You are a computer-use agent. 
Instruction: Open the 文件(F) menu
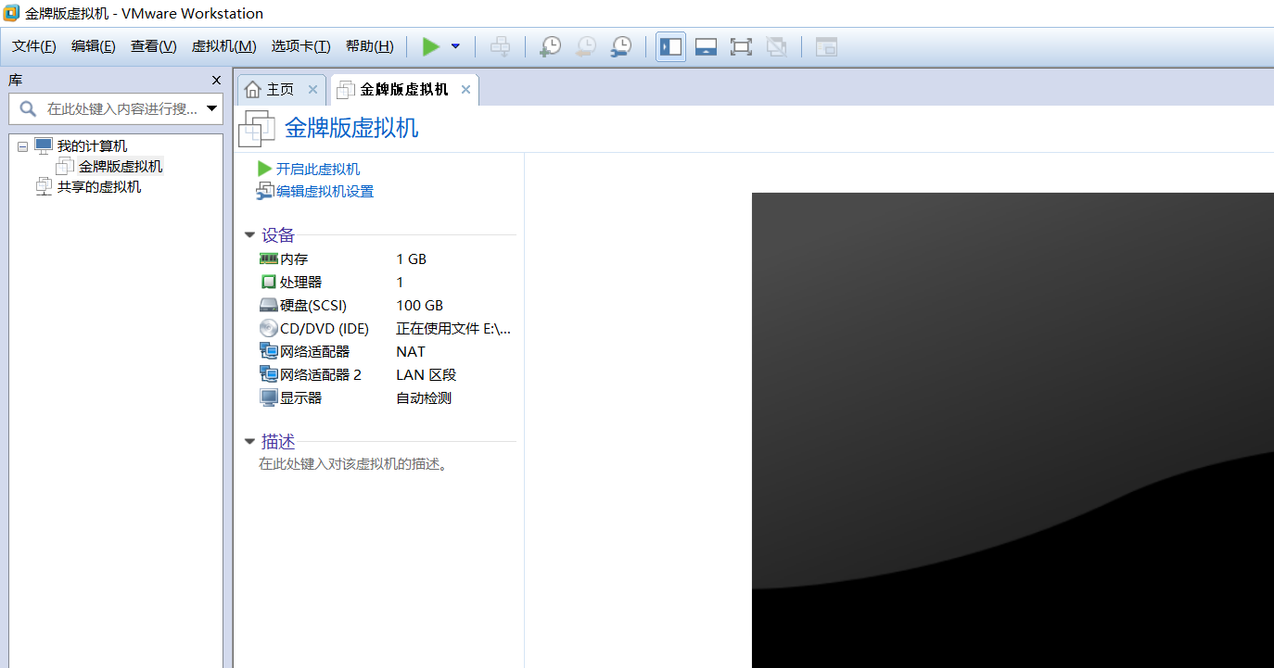34,46
